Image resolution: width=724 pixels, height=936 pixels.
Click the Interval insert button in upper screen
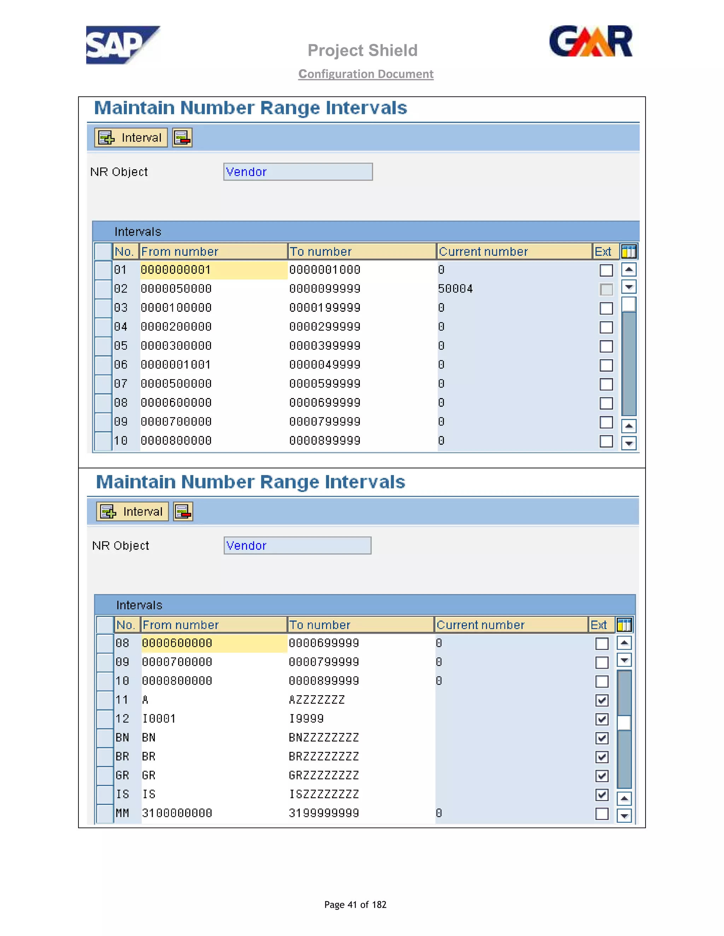click(x=131, y=137)
